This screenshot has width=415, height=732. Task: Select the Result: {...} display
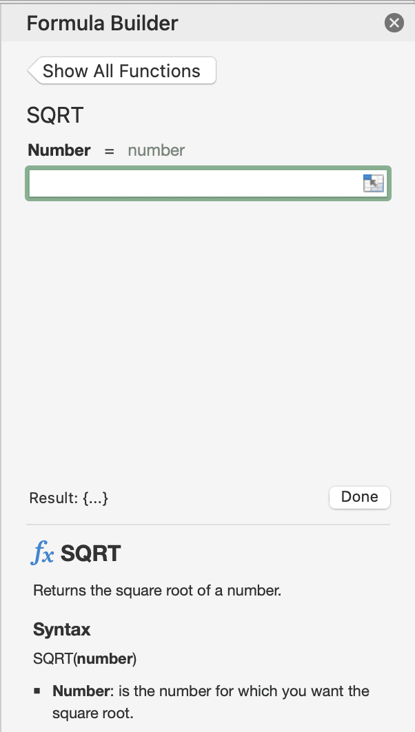coord(68,497)
